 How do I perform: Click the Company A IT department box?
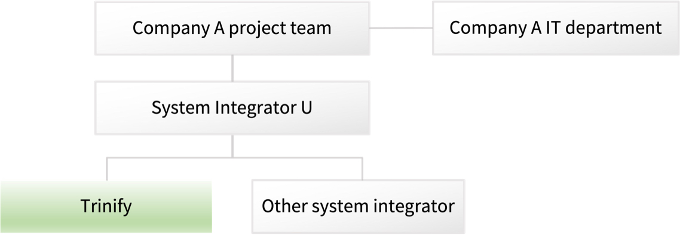click(556, 28)
